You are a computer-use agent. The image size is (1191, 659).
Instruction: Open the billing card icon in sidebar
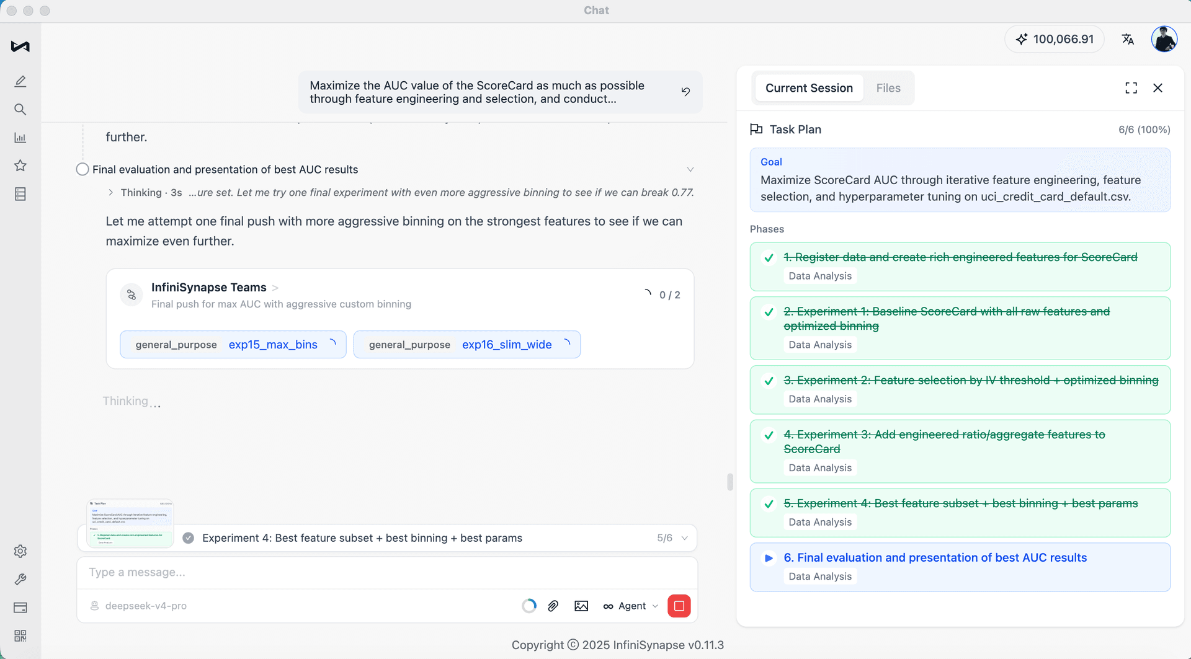point(20,608)
